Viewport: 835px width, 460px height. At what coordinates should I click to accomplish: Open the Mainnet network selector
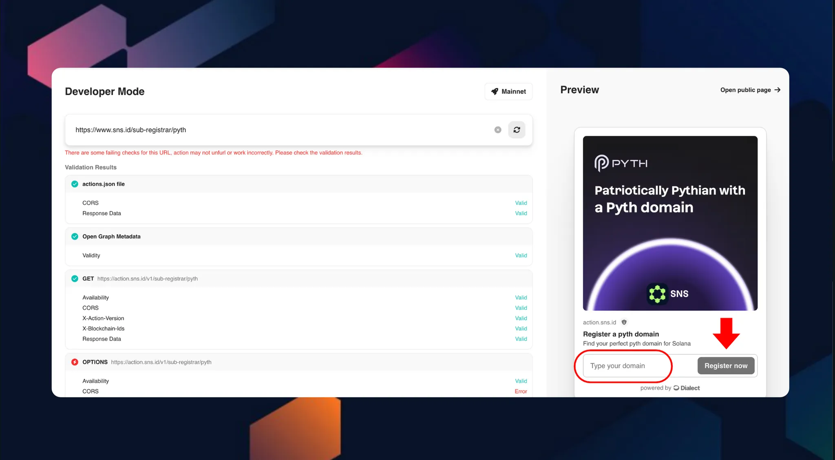[x=508, y=91]
